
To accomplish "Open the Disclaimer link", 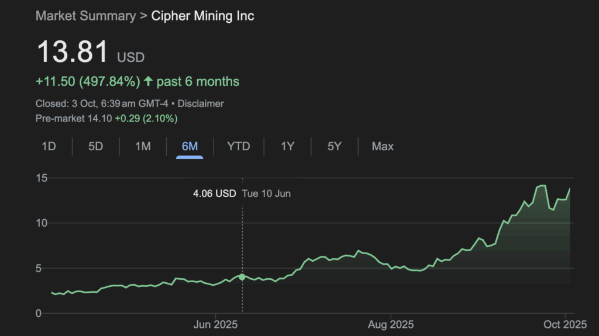I will (x=201, y=103).
